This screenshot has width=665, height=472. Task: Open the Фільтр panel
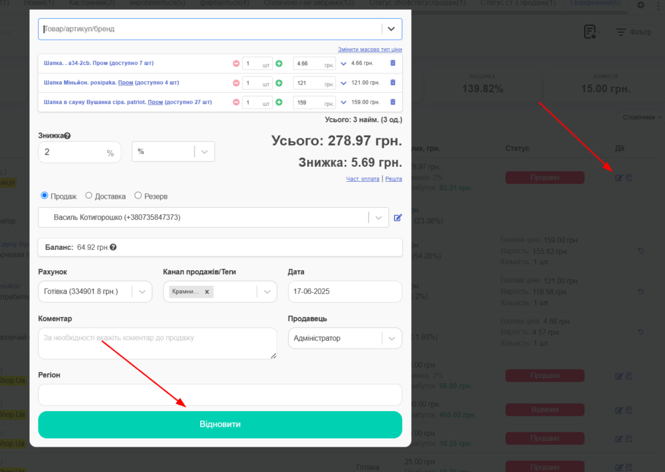634,32
